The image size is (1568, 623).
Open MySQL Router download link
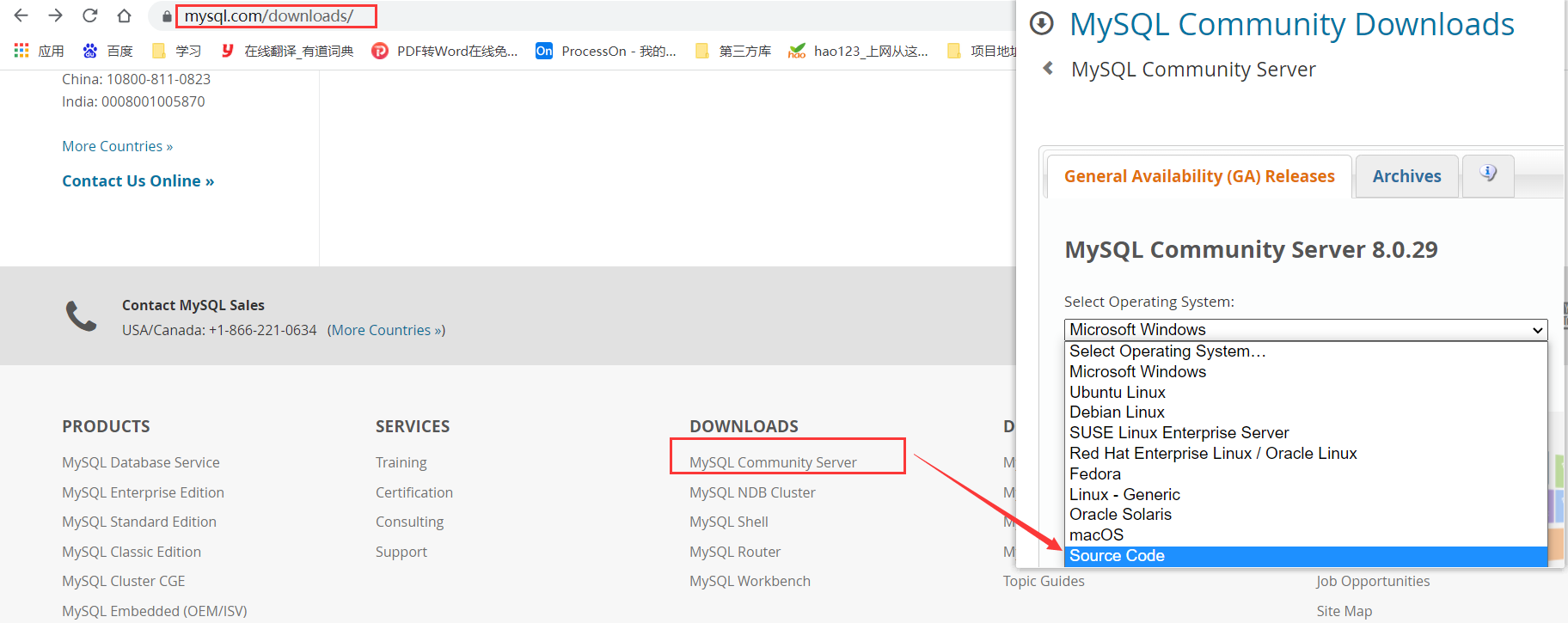[x=735, y=552]
